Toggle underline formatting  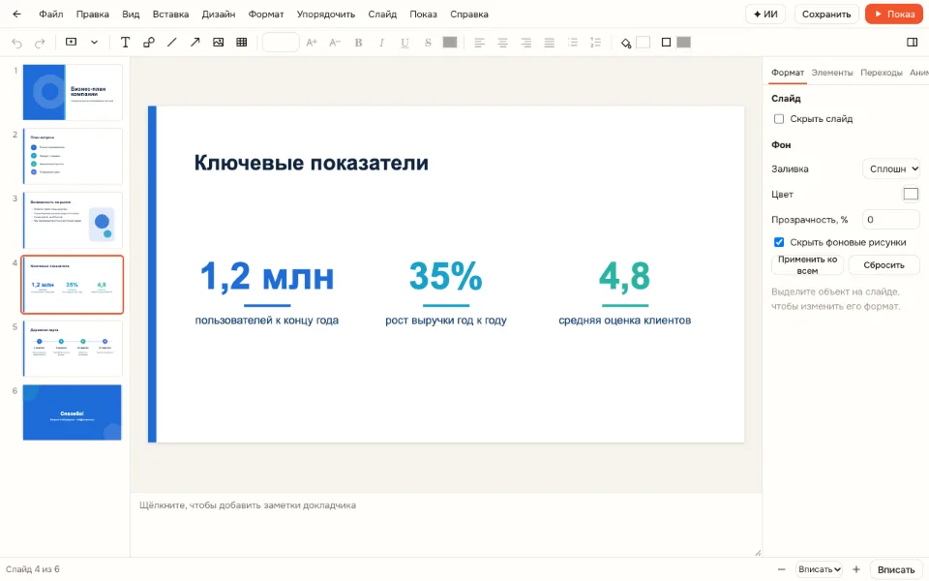[x=405, y=43]
